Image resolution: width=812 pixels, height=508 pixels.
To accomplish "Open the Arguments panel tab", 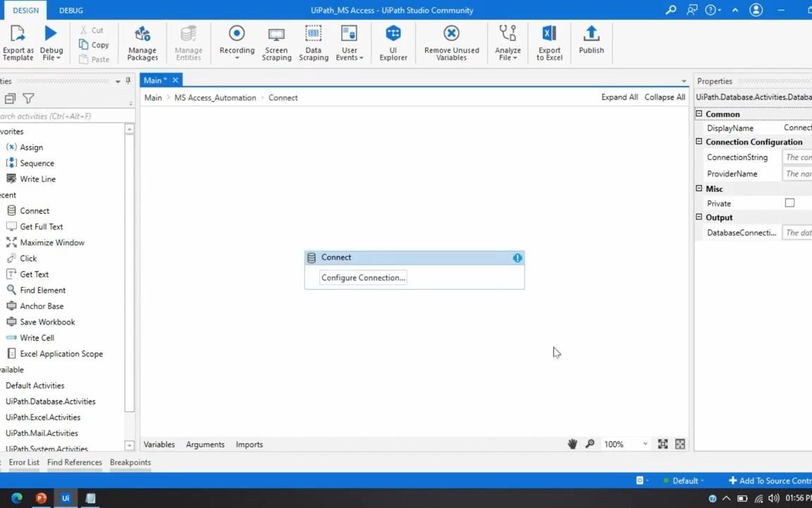I will click(205, 445).
